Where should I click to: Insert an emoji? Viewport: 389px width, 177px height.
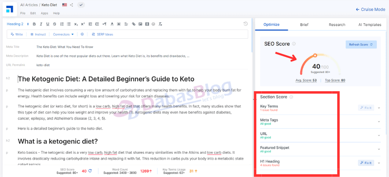coord(153,24)
